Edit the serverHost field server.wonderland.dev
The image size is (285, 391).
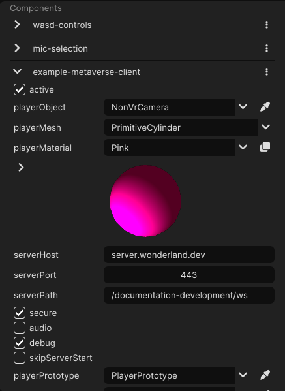coord(189,255)
